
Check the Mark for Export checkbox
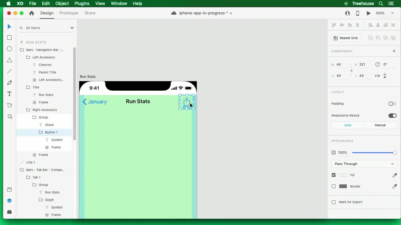334,202
